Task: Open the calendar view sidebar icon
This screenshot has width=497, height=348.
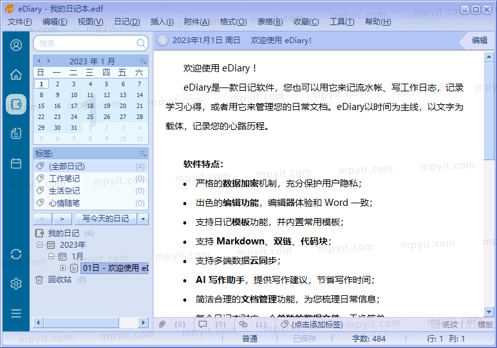Action: tap(16, 163)
